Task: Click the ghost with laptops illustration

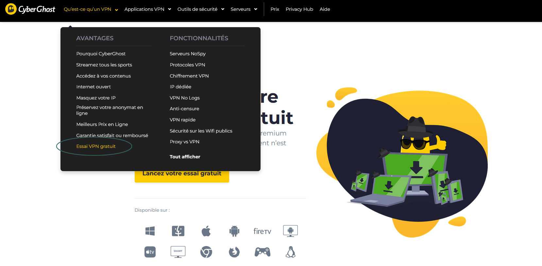Action: pyautogui.click(x=402, y=162)
